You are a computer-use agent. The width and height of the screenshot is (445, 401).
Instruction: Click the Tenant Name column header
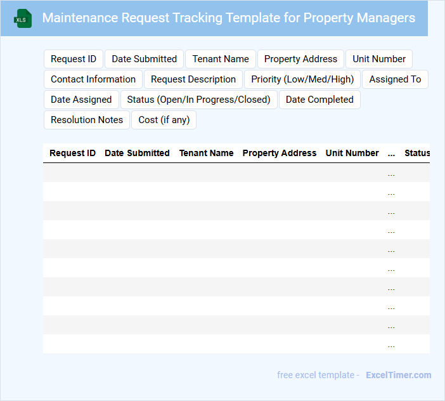pyautogui.click(x=206, y=153)
